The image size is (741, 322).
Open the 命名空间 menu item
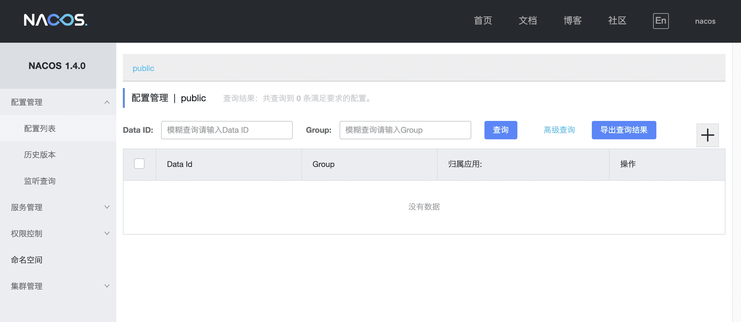(x=27, y=260)
